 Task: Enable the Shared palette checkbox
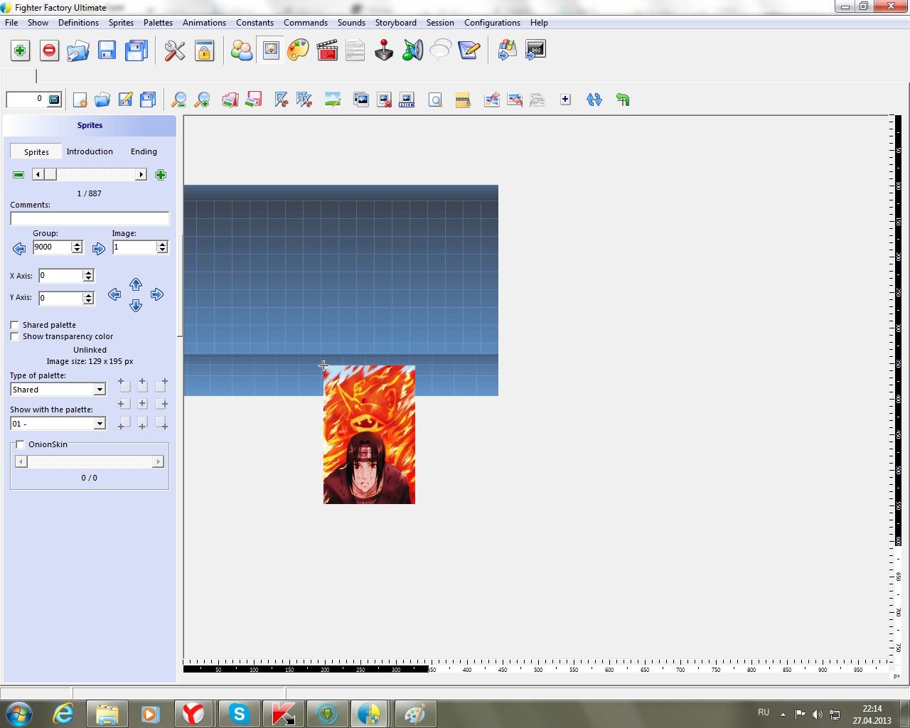15,325
